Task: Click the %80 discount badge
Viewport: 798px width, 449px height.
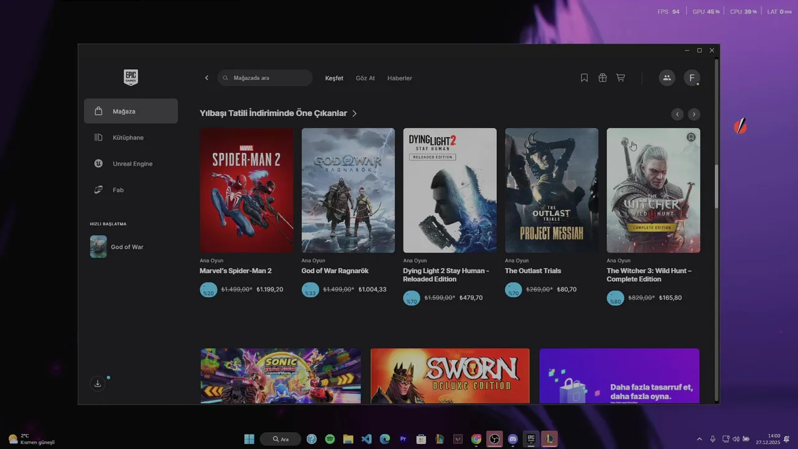Action: [x=615, y=298]
